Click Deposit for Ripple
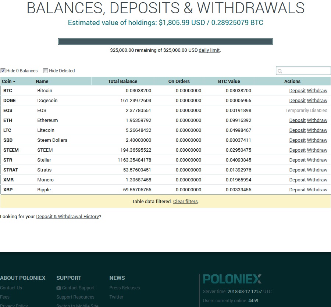This screenshot has height=307, width=331. 297,190
